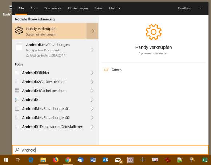The image size is (211, 165).
Task: Expand chevron for Android04CacheLoeschen
Action: click(92, 91)
